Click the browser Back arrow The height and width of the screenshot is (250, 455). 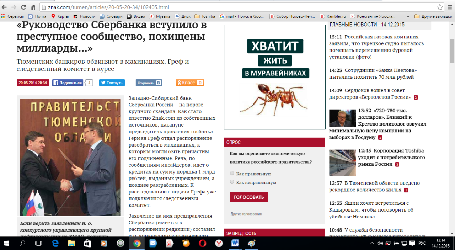pos(5,7)
